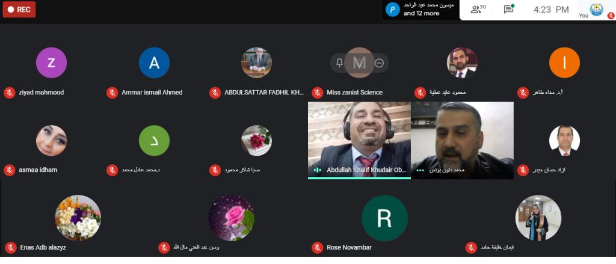616x264 pixels.
Task: Open the participants list icon showing 30
Action: tap(478, 10)
